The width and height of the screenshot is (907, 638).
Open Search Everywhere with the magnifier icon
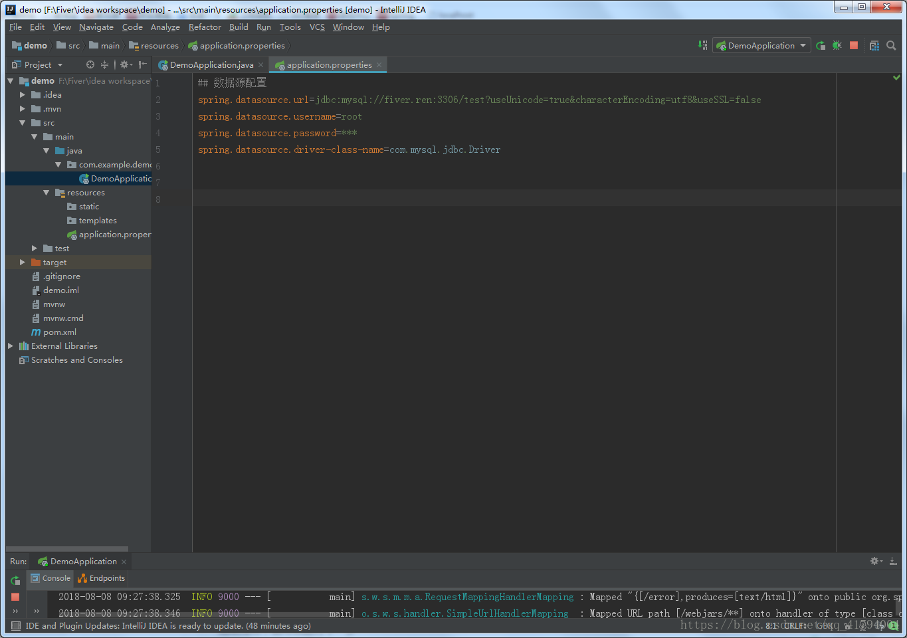pos(891,45)
